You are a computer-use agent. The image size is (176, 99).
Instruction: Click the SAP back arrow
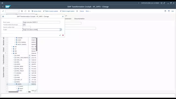point(3,7)
